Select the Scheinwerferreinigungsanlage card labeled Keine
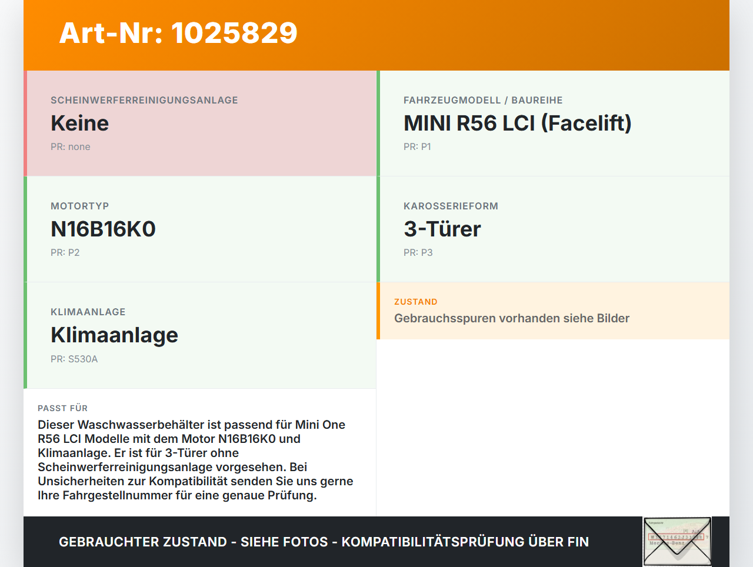The width and height of the screenshot is (753, 567). click(x=200, y=123)
